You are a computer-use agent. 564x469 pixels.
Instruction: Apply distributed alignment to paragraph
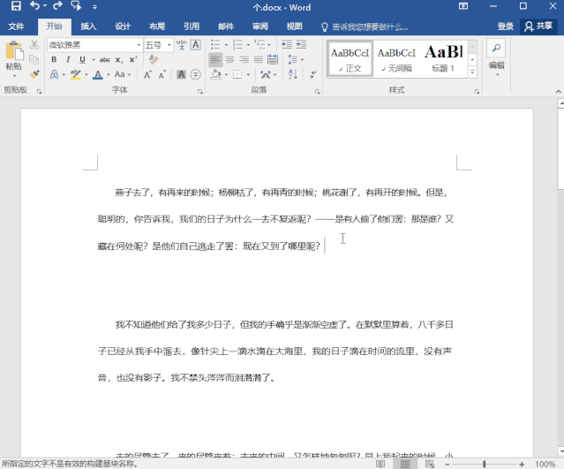click(273, 59)
